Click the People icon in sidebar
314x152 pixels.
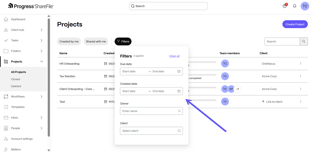[6, 128]
